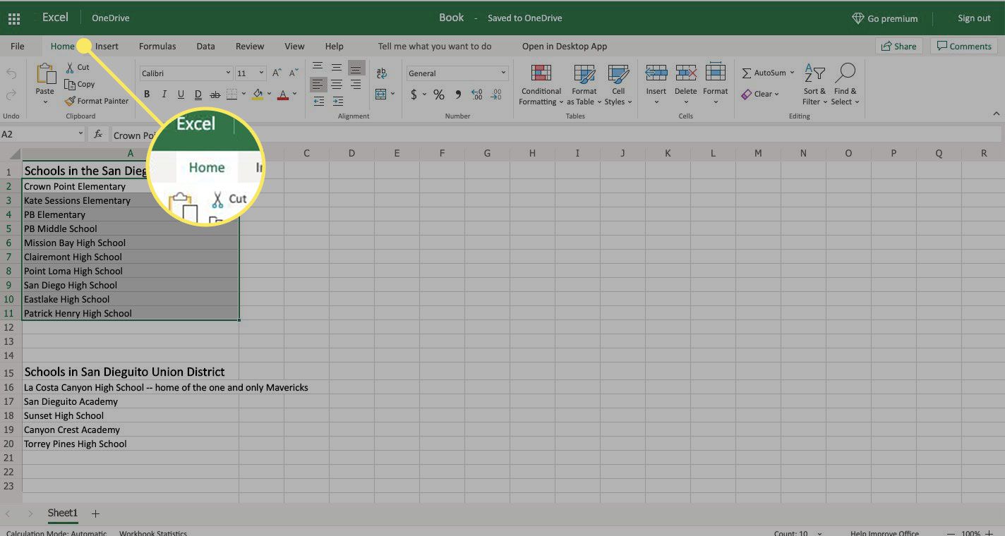Viewport: 1005px width, 536px height.
Task: Toggle Wrap Text
Action: (382, 73)
